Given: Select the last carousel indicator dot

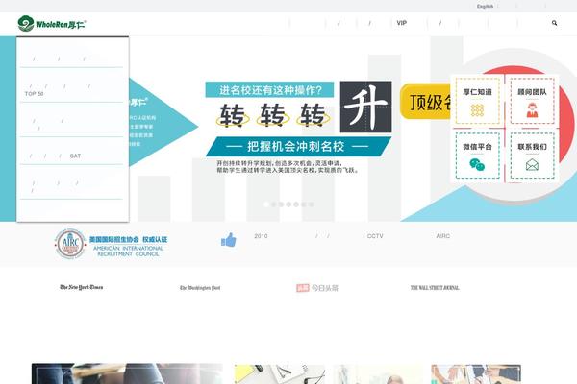Looking at the screenshot, I should tap(311, 204).
